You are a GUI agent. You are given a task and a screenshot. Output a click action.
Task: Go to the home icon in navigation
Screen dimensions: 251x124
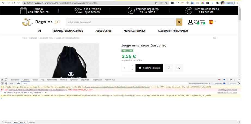click(x=39, y=31)
